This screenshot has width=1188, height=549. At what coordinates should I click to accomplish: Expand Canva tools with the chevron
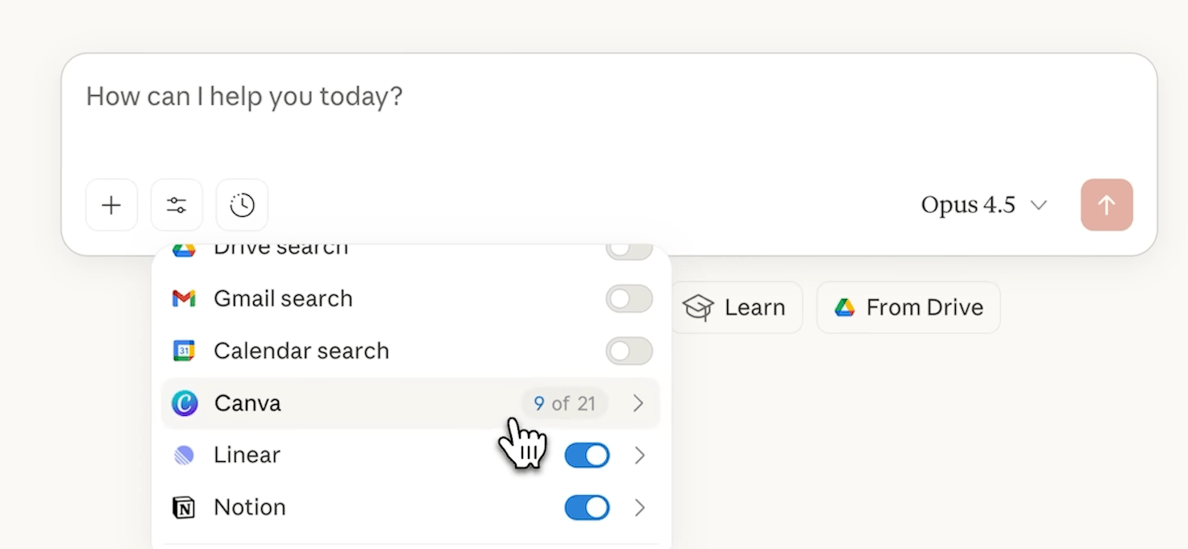638,403
